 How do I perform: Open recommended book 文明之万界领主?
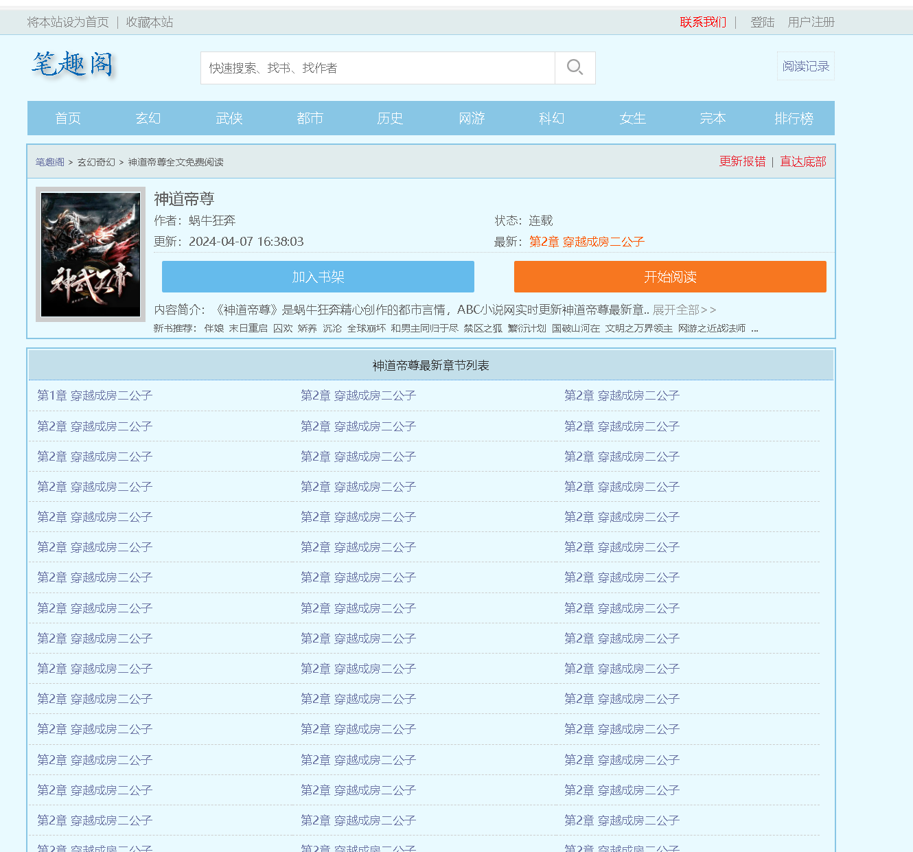click(x=639, y=328)
